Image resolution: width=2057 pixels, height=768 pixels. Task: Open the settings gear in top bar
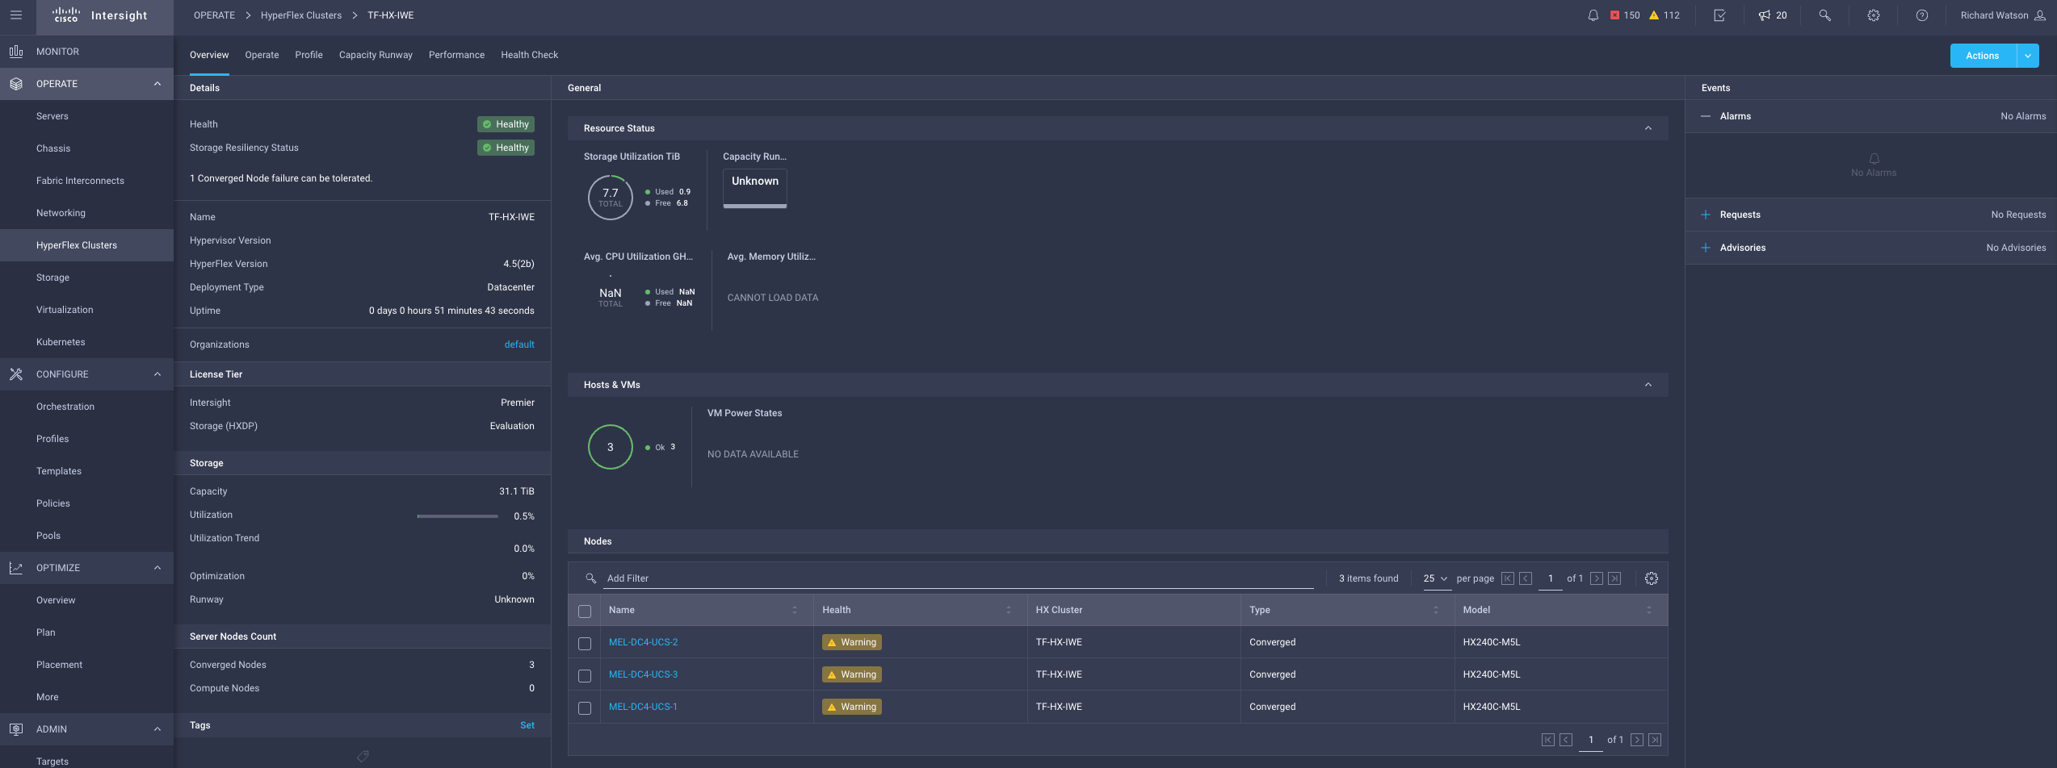1874,15
